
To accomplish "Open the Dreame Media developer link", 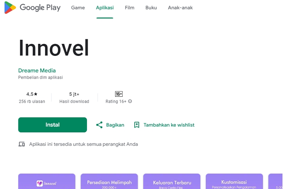I will point(37,70).
